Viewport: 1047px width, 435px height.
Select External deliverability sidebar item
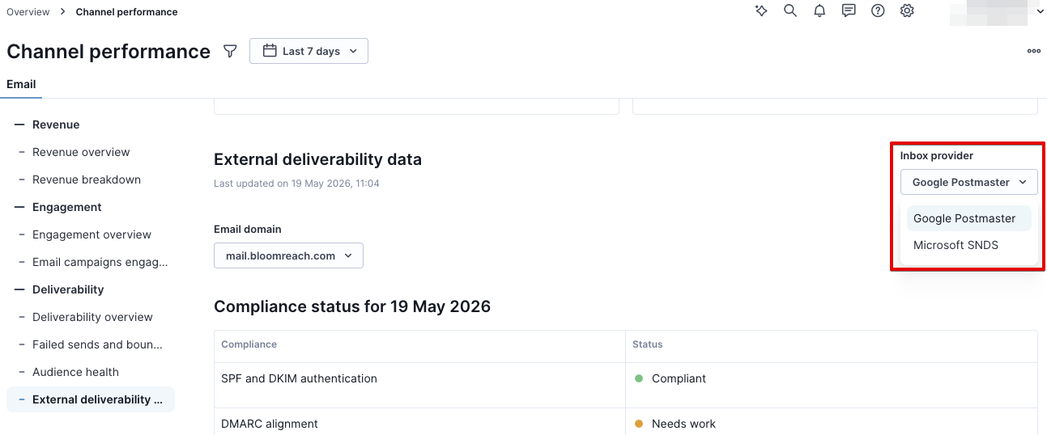91,399
